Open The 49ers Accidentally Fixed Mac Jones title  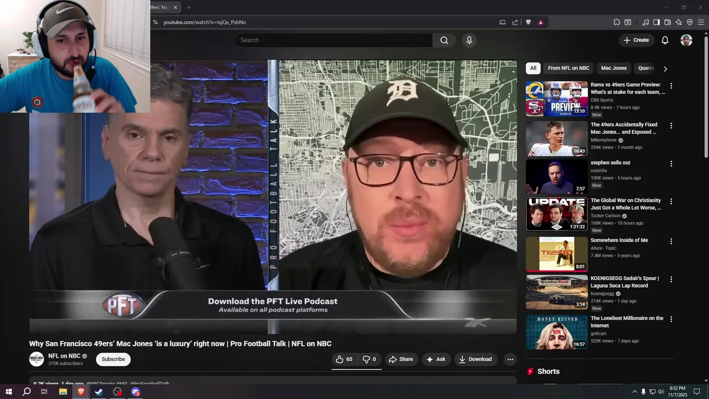(x=624, y=128)
